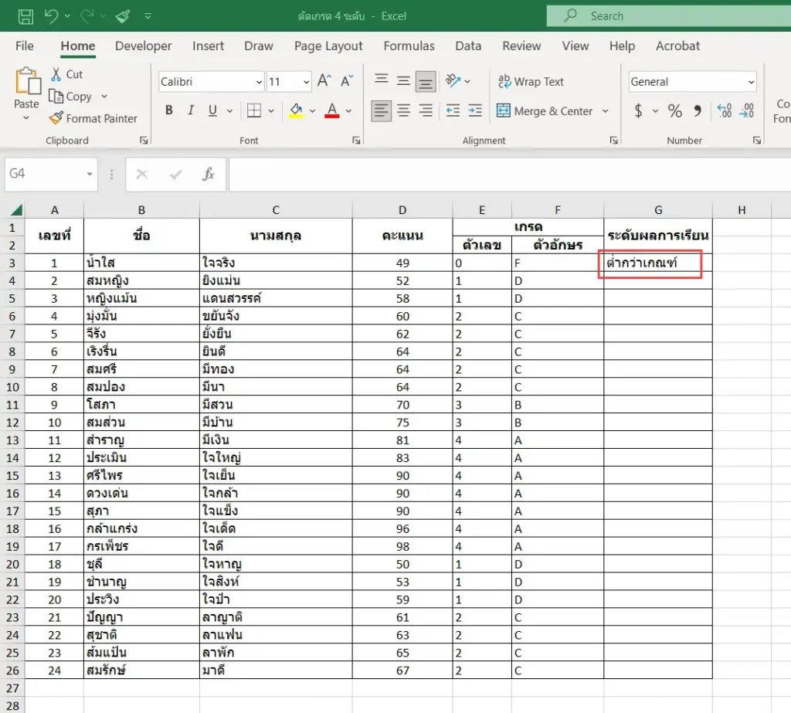Image resolution: width=791 pixels, height=713 pixels.
Task: Expand the Calibri font name dropdown
Action: pos(259,82)
